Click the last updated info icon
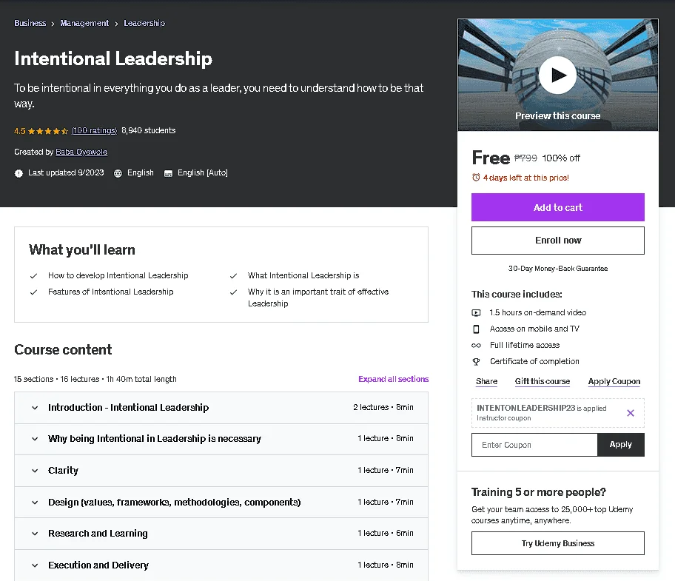 (19, 173)
